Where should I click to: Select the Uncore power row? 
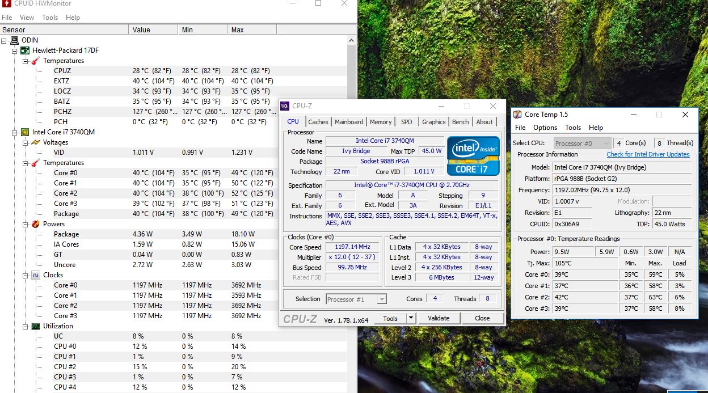173,265
